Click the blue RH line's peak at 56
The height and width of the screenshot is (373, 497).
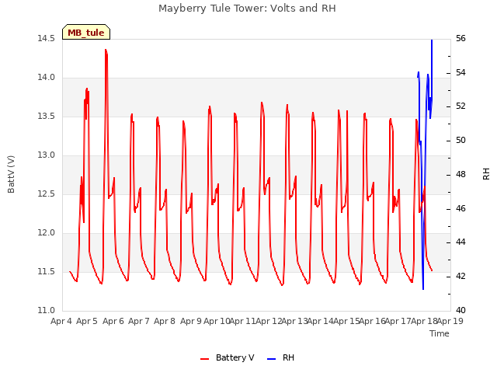pyautogui.click(x=432, y=41)
